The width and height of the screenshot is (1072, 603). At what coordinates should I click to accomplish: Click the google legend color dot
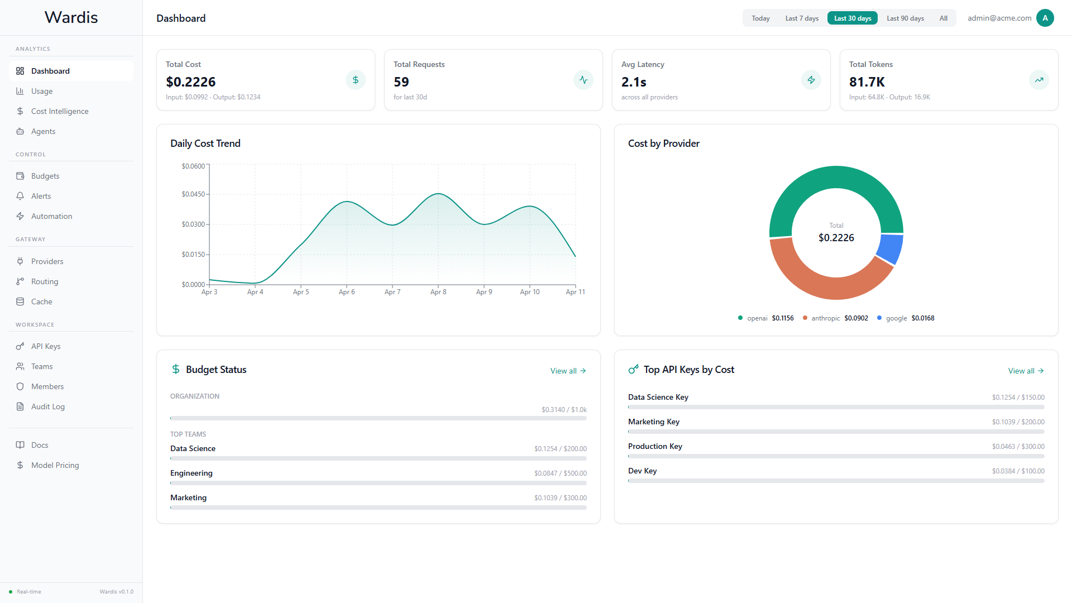click(879, 318)
